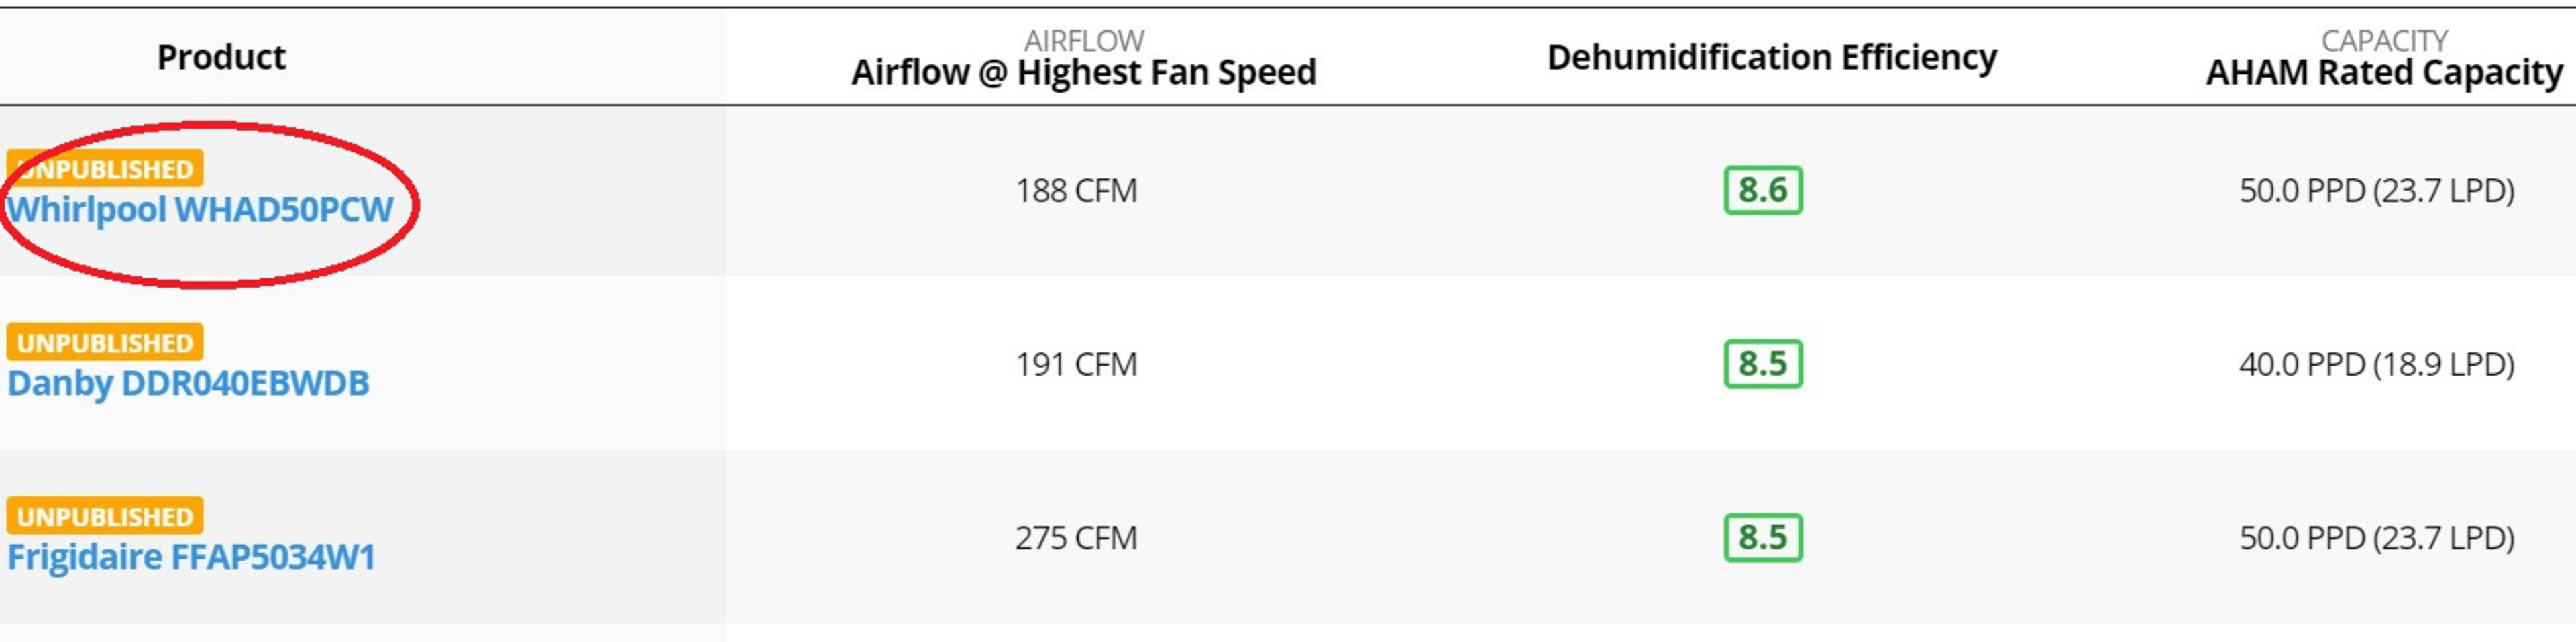
Task: Select the 188 CFM airflow cell
Action: click(1076, 190)
